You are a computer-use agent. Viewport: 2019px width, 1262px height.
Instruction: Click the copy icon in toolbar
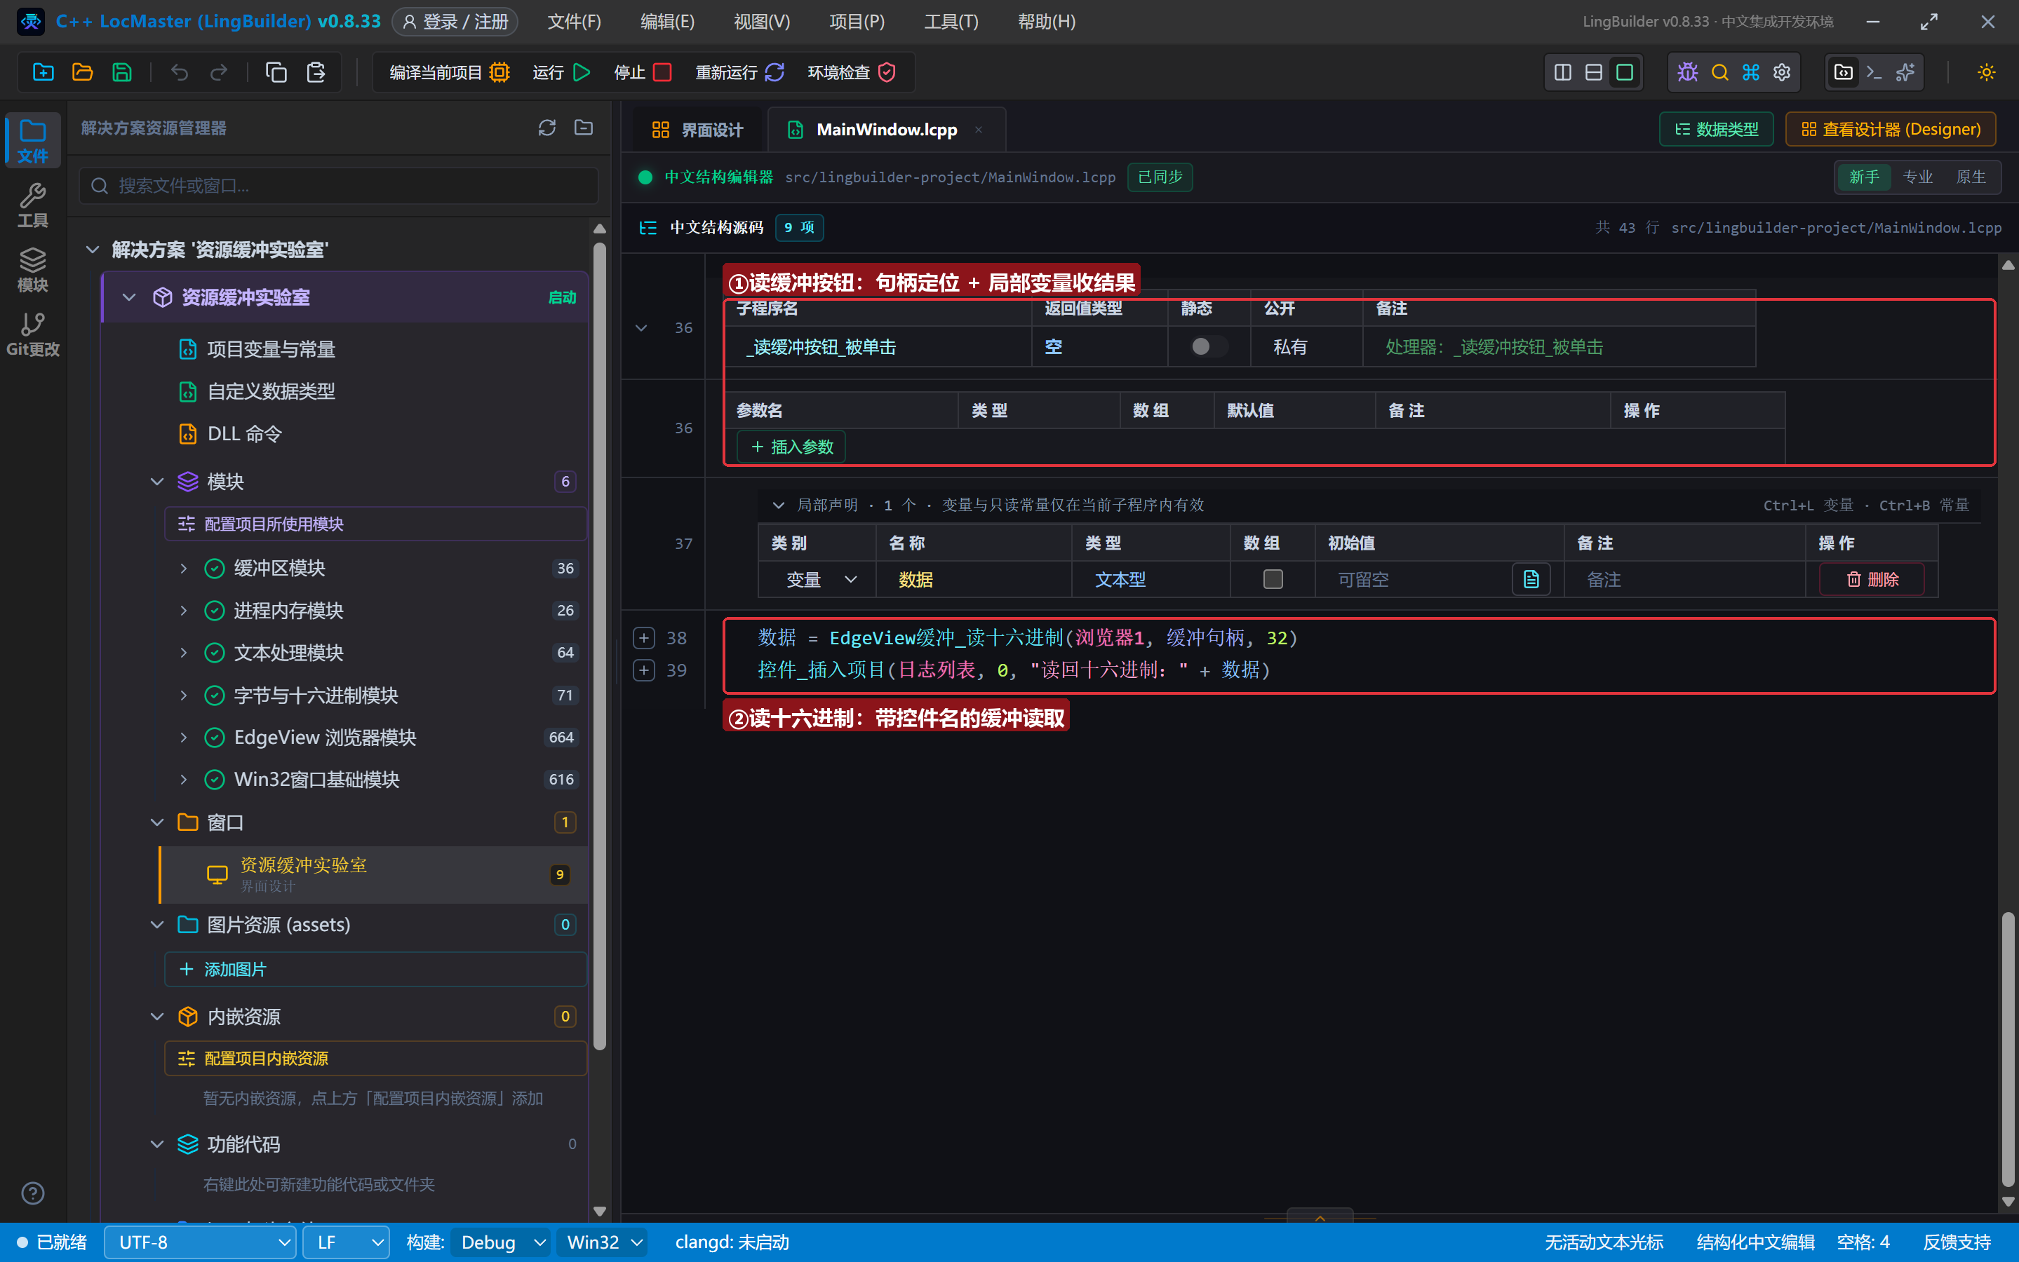click(x=276, y=73)
